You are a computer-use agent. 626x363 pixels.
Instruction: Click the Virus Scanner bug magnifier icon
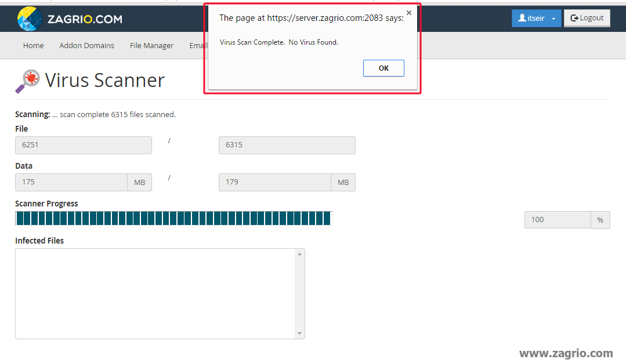coord(27,81)
